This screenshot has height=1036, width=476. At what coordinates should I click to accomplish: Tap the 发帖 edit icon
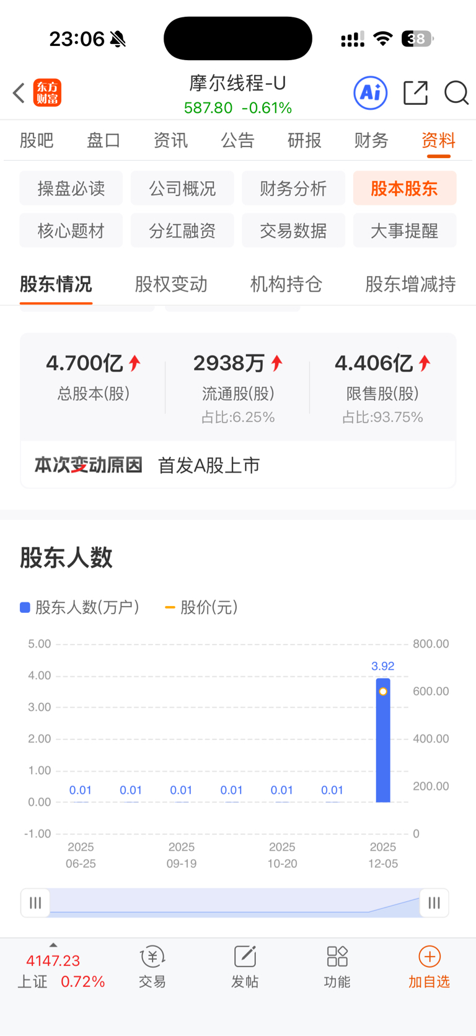[245, 957]
